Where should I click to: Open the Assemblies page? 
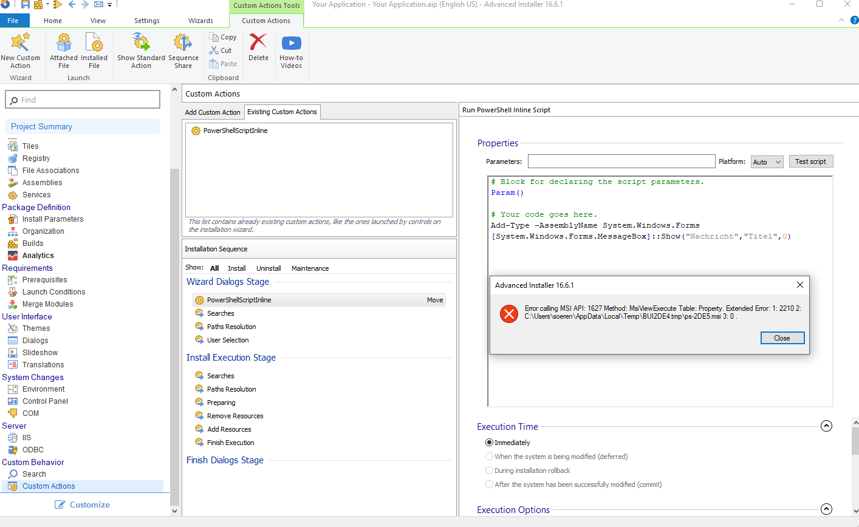[42, 183]
